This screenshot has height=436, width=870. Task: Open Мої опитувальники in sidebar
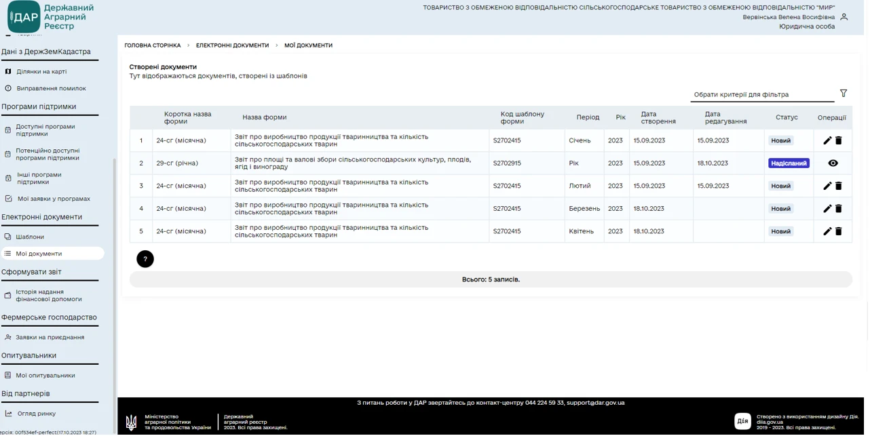45,376
